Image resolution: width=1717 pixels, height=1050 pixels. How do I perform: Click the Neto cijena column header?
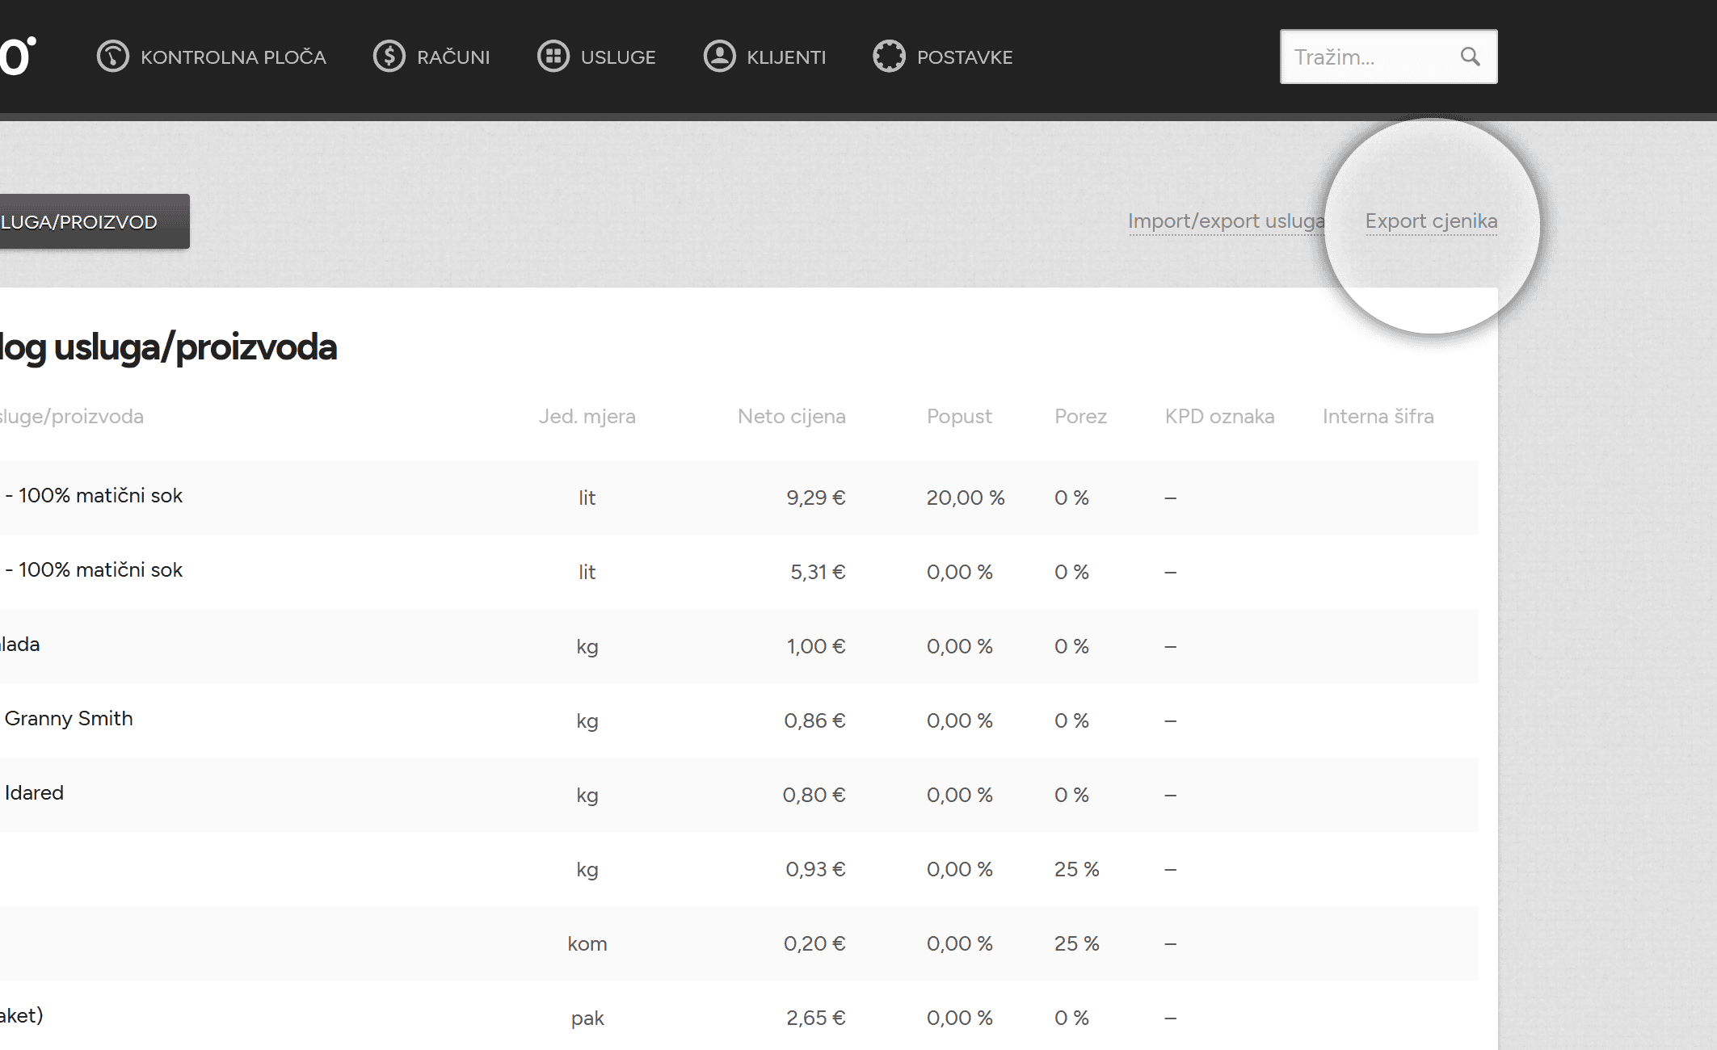coord(792,417)
